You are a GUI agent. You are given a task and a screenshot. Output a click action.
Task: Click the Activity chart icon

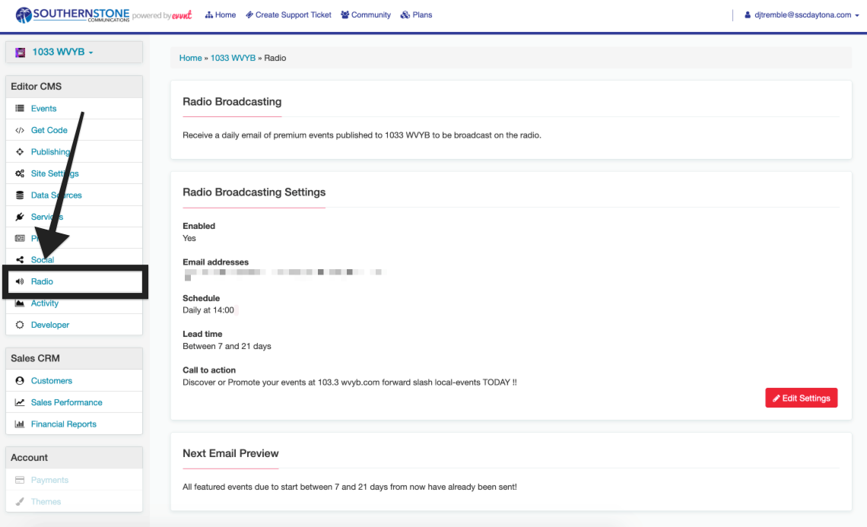point(20,303)
